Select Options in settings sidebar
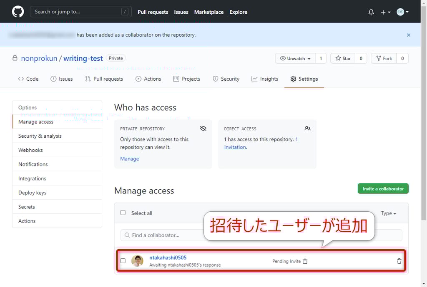 click(x=57, y=108)
